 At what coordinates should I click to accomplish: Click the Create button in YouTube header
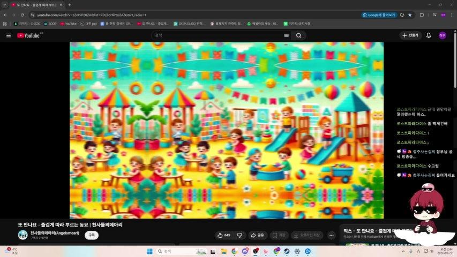(410, 35)
